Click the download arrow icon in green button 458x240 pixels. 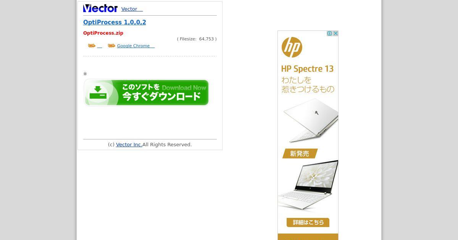tap(98, 93)
